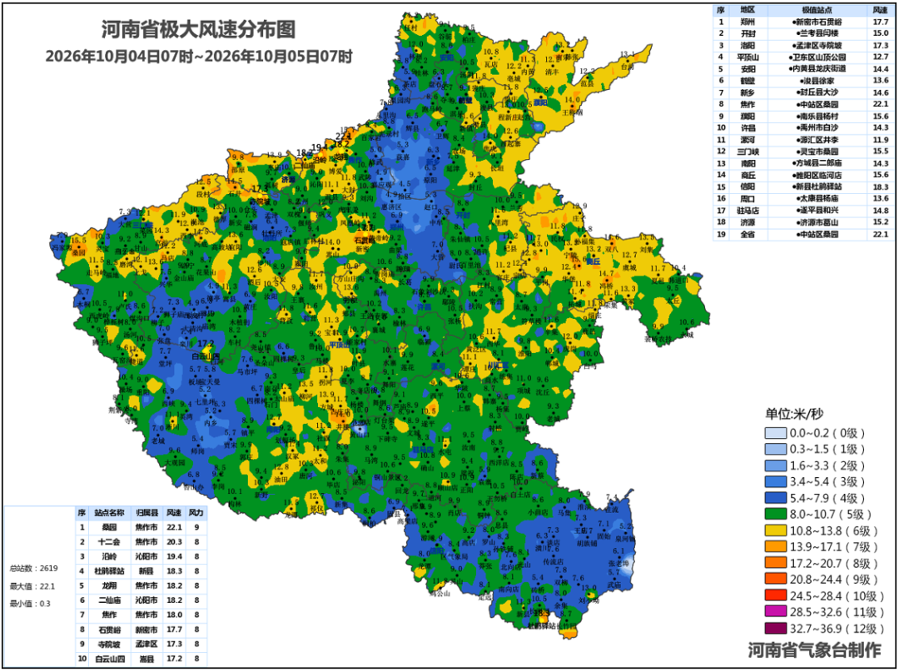Screen dimensions: 899x672
Task: Click the date range subtitle under the title
Action: [198, 56]
